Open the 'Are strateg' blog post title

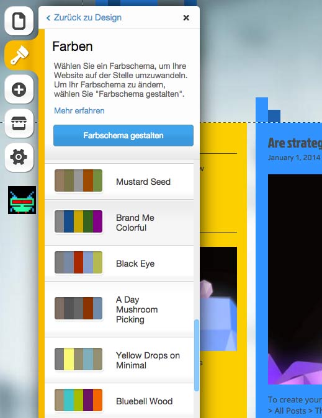tap(295, 143)
